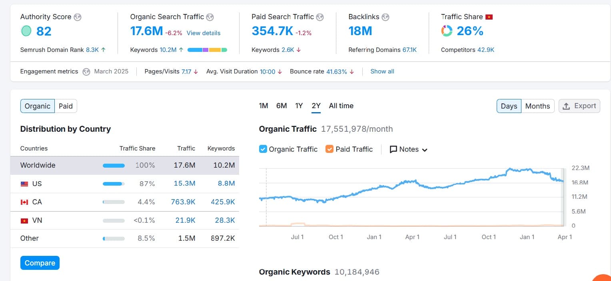
Task: Open the Referring Domains 67.1K link
Action: pyautogui.click(x=409, y=50)
